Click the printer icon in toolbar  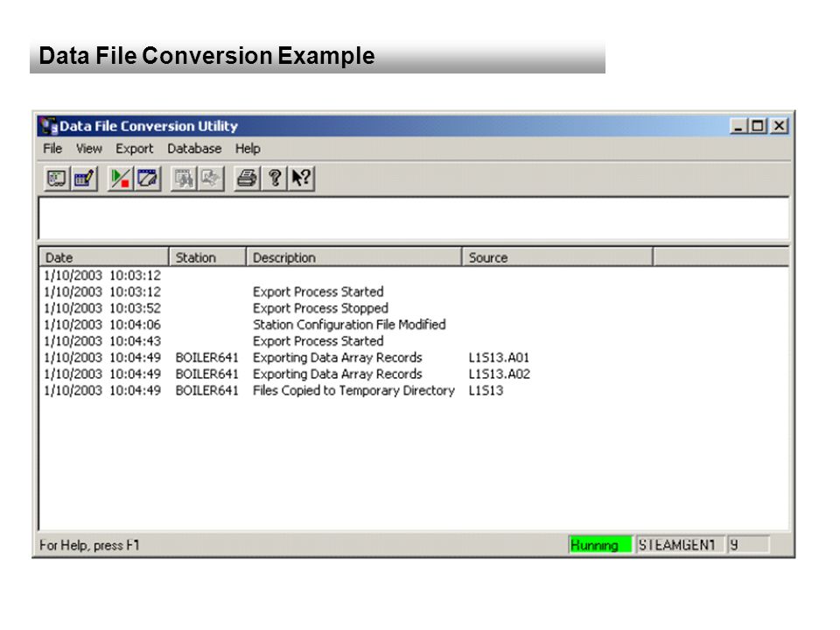(x=247, y=178)
